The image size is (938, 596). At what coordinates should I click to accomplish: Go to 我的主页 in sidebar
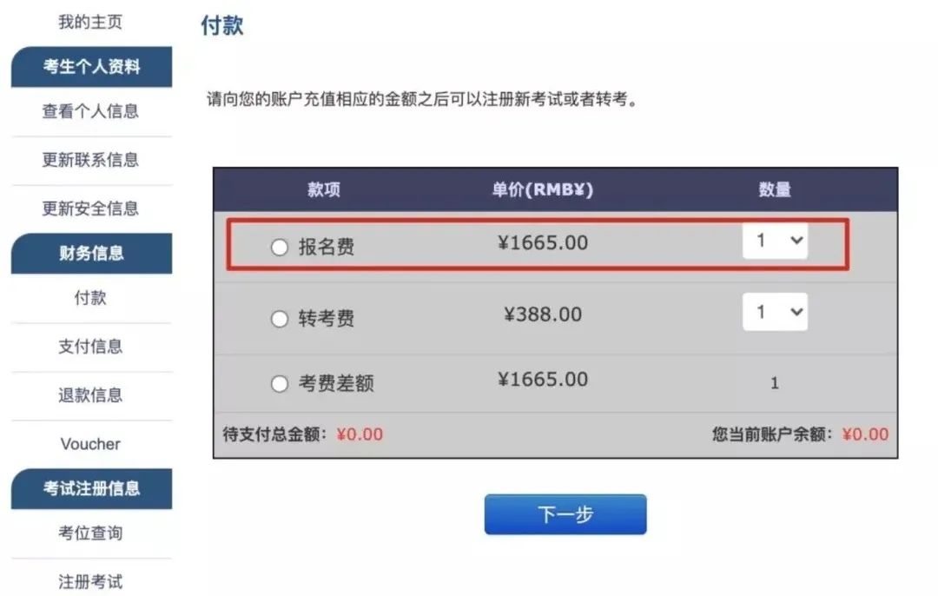(90, 23)
